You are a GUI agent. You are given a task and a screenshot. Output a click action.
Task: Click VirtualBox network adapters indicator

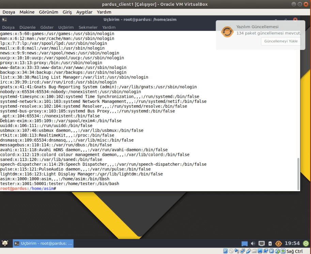point(243,251)
